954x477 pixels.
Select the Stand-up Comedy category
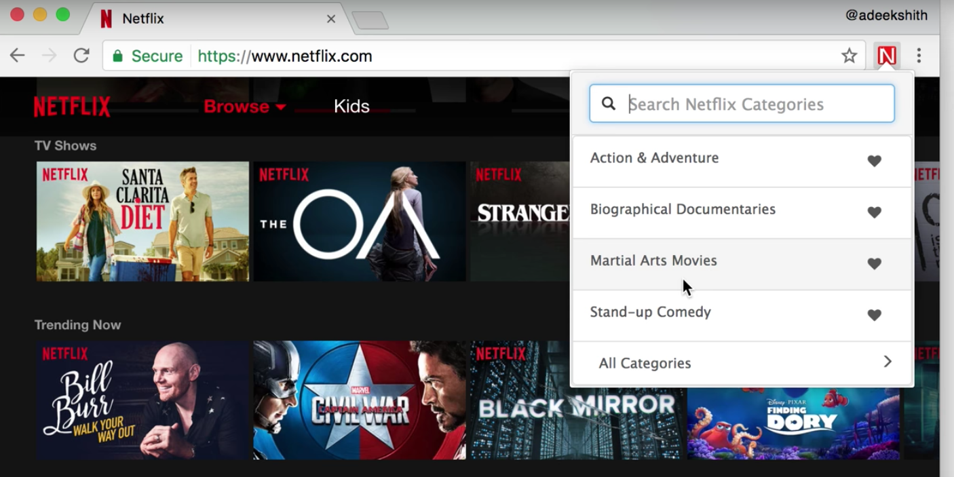pos(742,316)
